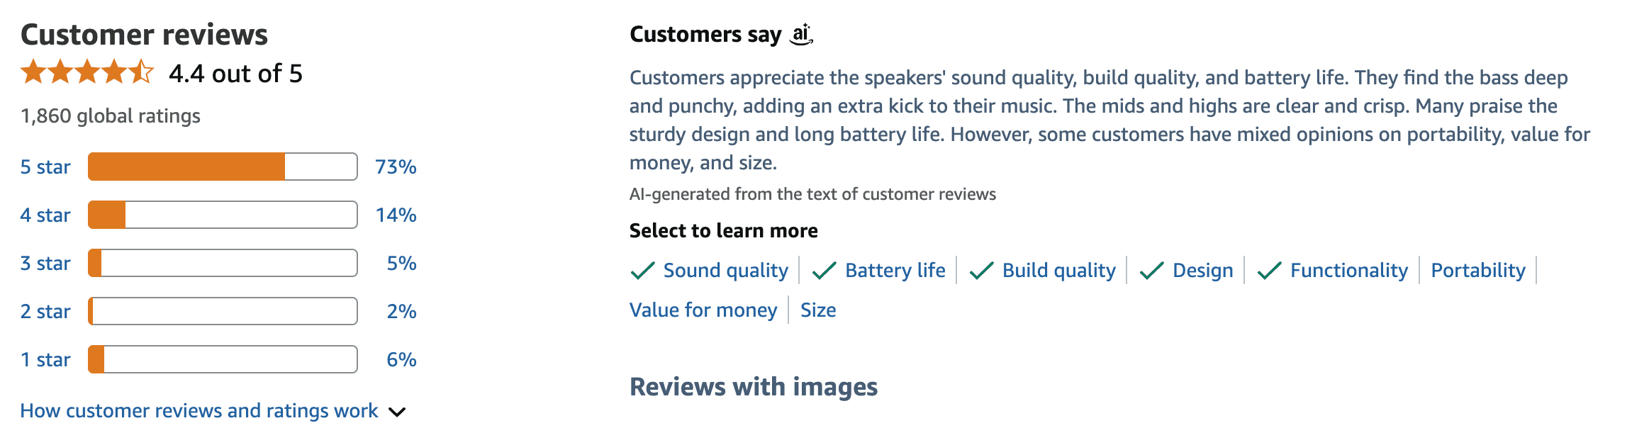Select the 1 star rating row

click(45, 359)
